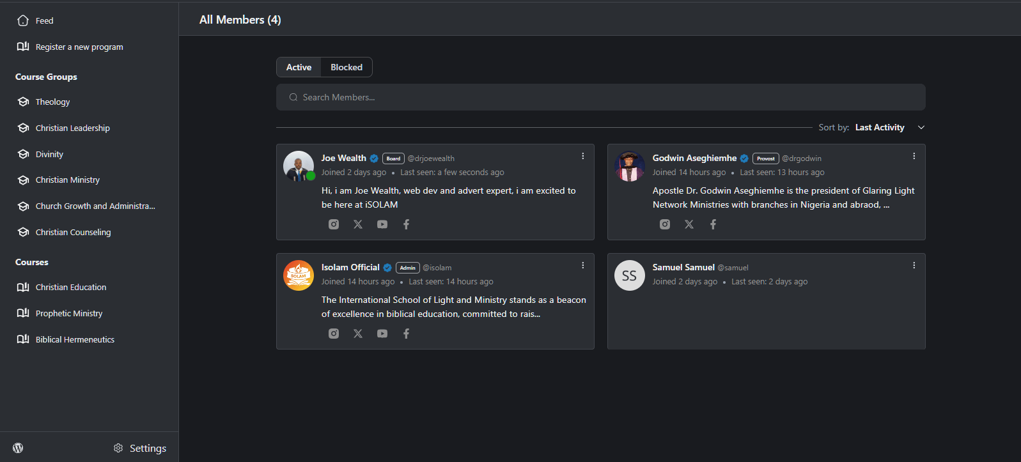The width and height of the screenshot is (1021, 462).
Task: Open Joe Wealth's profile name link
Action: (x=344, y=158)
